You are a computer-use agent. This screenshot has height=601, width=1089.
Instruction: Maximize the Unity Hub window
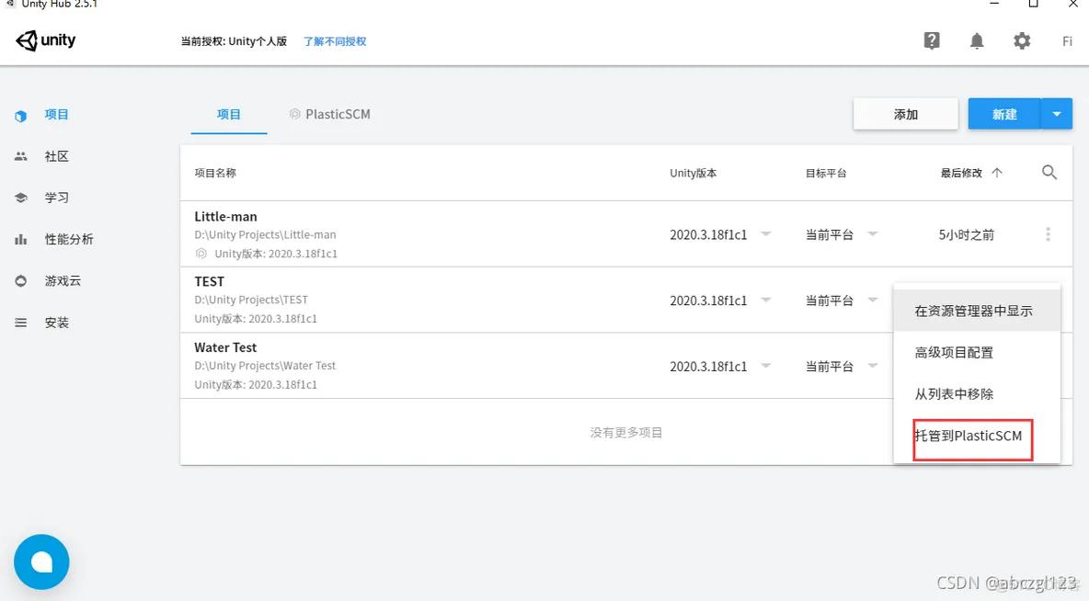pos(1034,4)
